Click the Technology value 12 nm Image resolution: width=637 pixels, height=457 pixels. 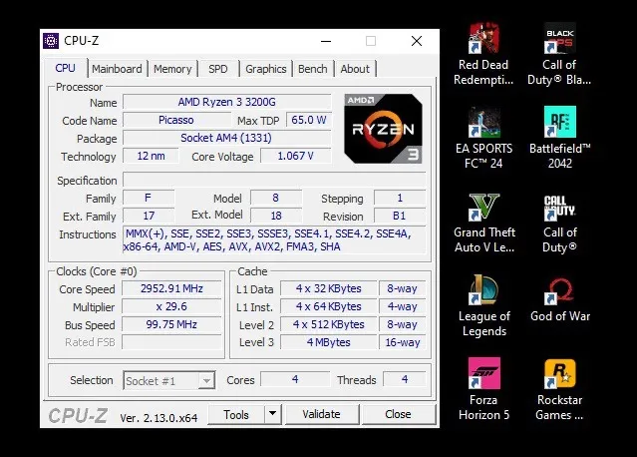click(151, 156)
